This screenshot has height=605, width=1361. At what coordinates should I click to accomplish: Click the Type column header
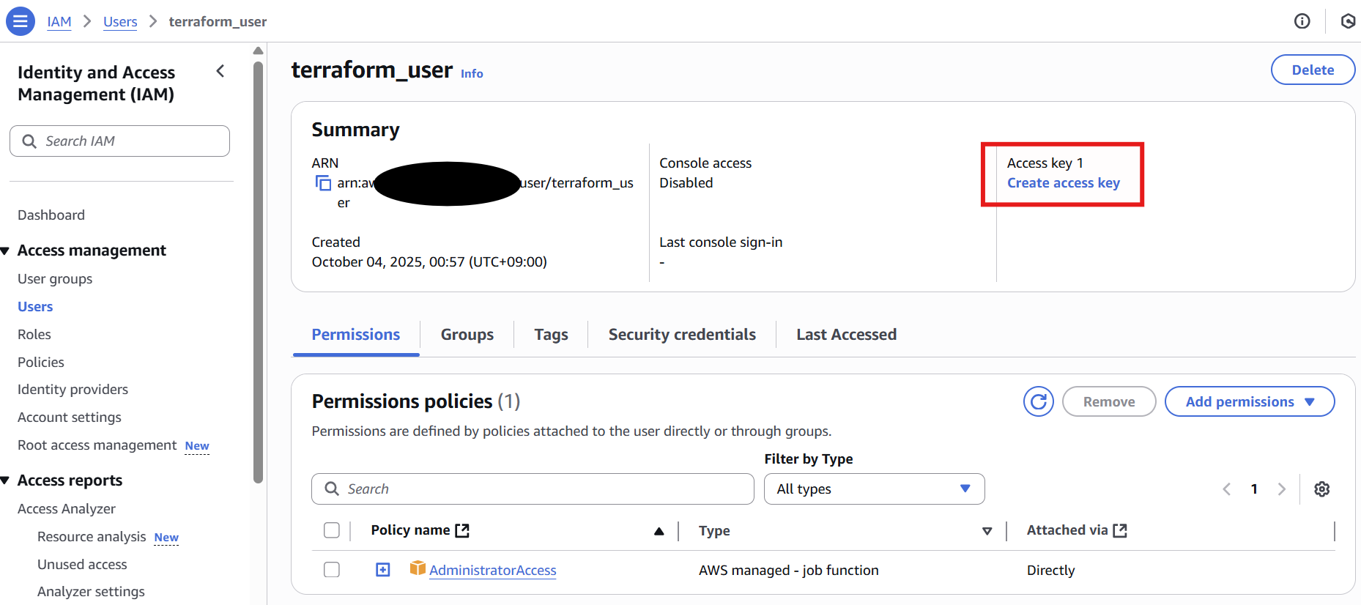(714, 531)
